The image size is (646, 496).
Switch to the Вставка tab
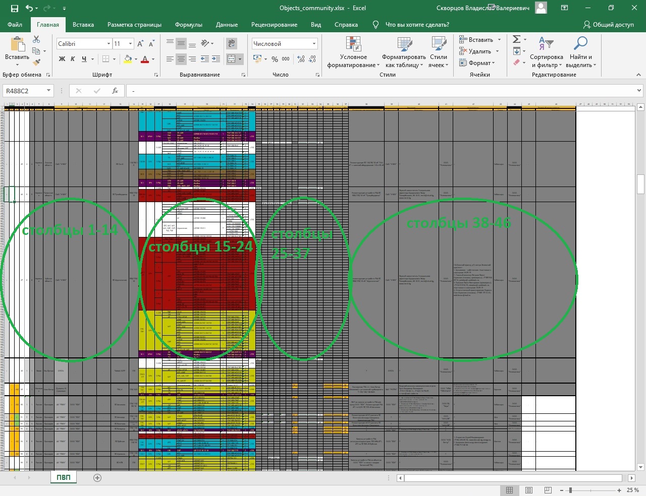click(x=83, y=25)
